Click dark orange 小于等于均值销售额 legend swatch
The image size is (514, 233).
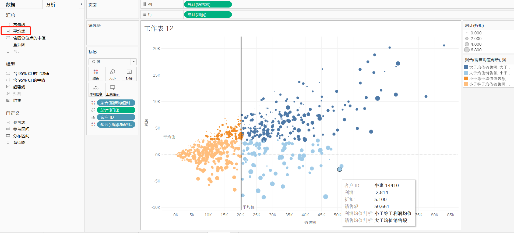[x=466, y=78]
